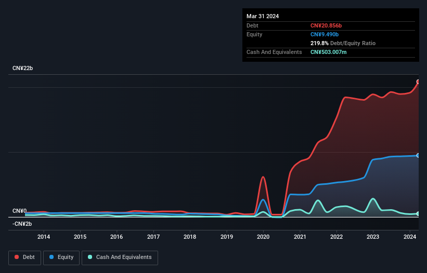Screen dimensions: 427x273
Task: Click the blue Equity legend dot
Action: pyautogui.click(x=51, y=257)
